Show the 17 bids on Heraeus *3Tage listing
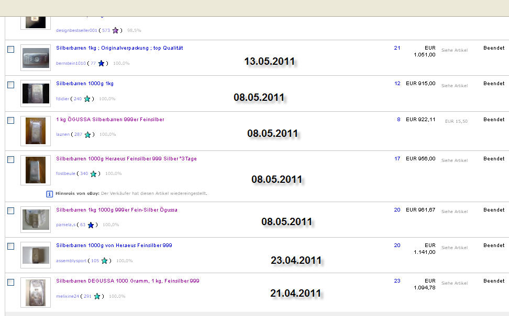Screen dimensions: 509x316 tap(397, 159)
